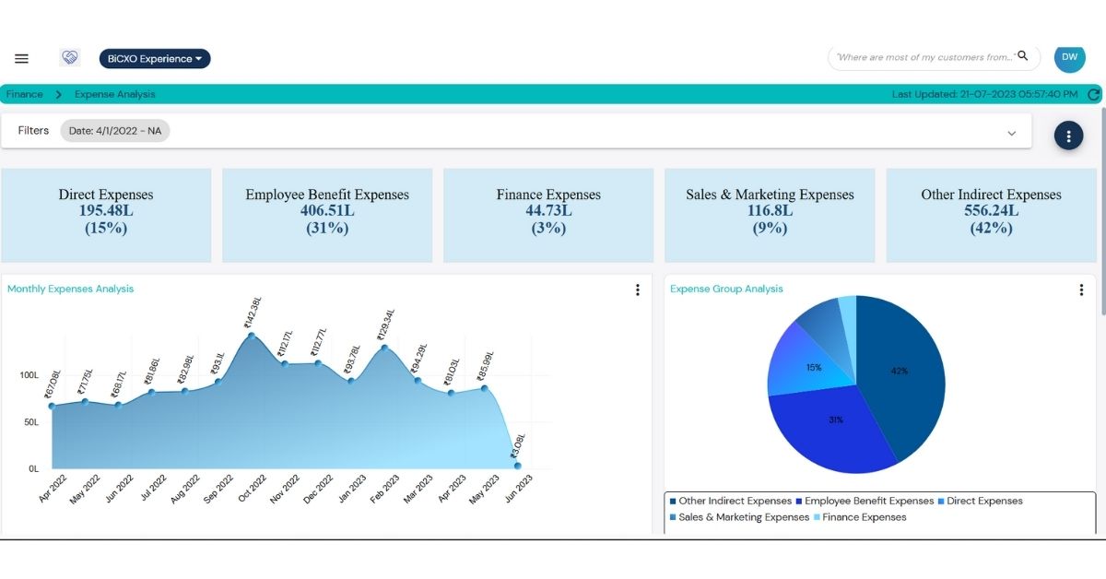Open the dark circular options menu beside Filters
The width and height of the screenshot is (1106, 579).
tap(1068, 135)
